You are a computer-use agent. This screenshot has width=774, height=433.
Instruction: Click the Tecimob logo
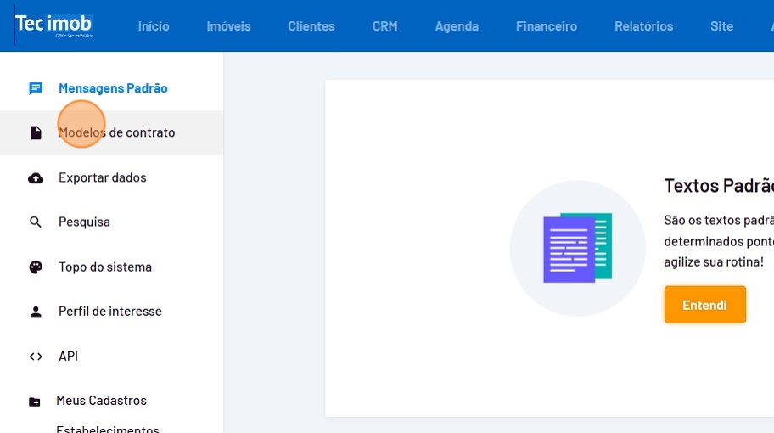click(54, 25)
